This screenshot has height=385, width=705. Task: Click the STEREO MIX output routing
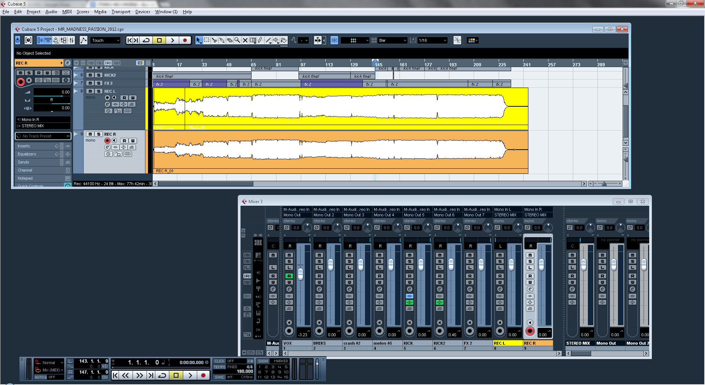click(43, 126)
